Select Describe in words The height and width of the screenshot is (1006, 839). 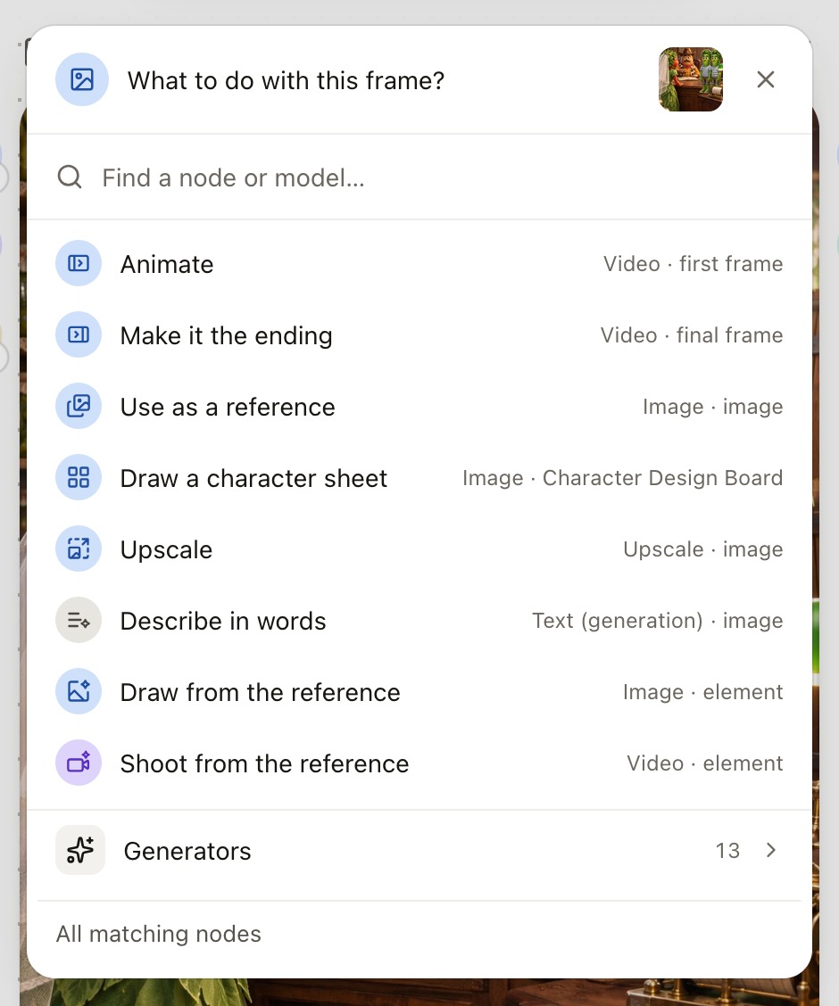click(419, 621)
